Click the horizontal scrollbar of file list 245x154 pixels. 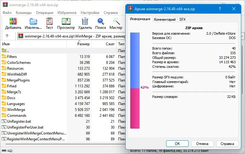(x=66, y=144)
